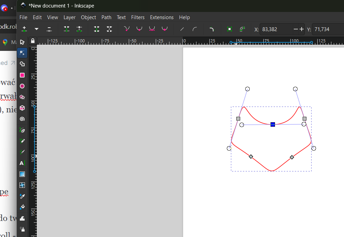Increase X coordinate with plus button
This screenshot has height=237, width=344.
(302, 29)
